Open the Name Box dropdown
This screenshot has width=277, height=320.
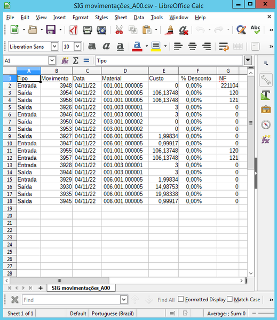click(x=52, y=60)
